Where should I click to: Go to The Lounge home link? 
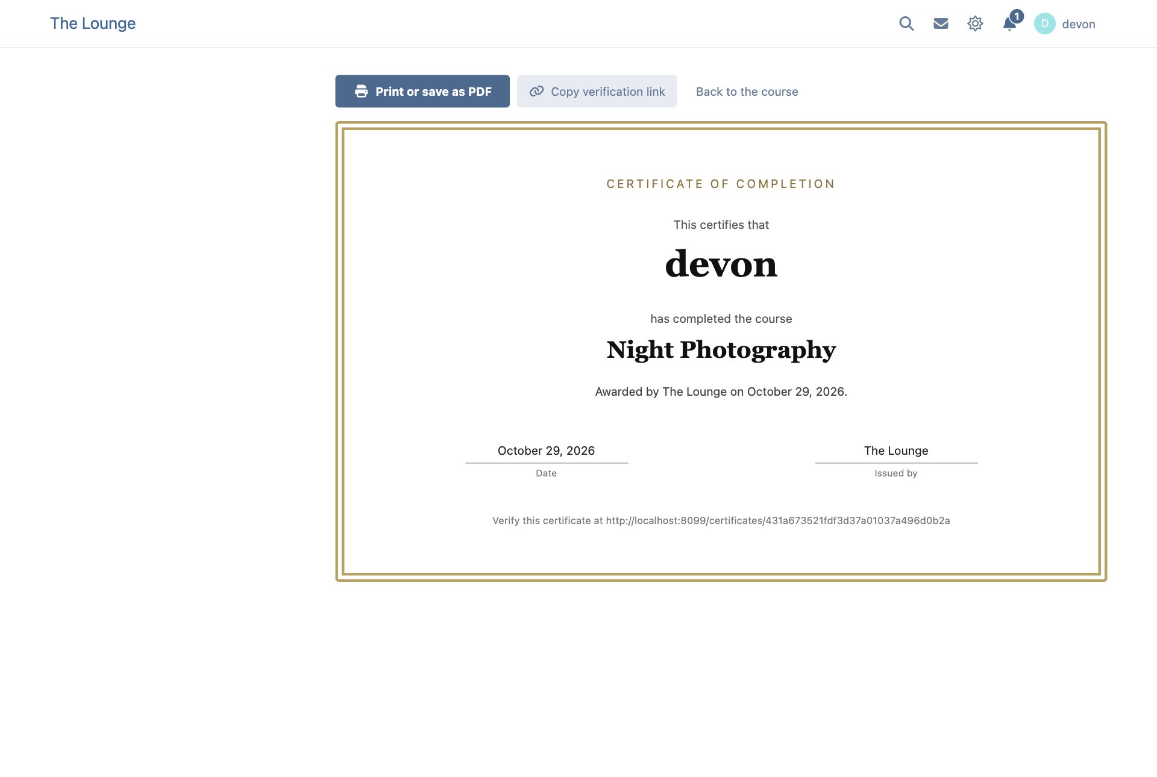point(93,23)
